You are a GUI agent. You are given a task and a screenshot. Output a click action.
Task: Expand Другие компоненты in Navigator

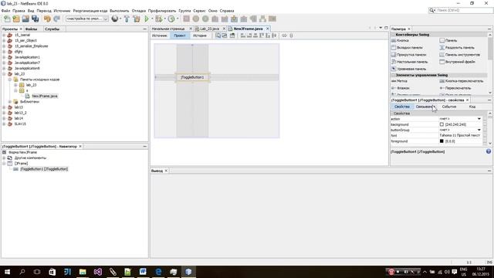[x=4, y=158]
